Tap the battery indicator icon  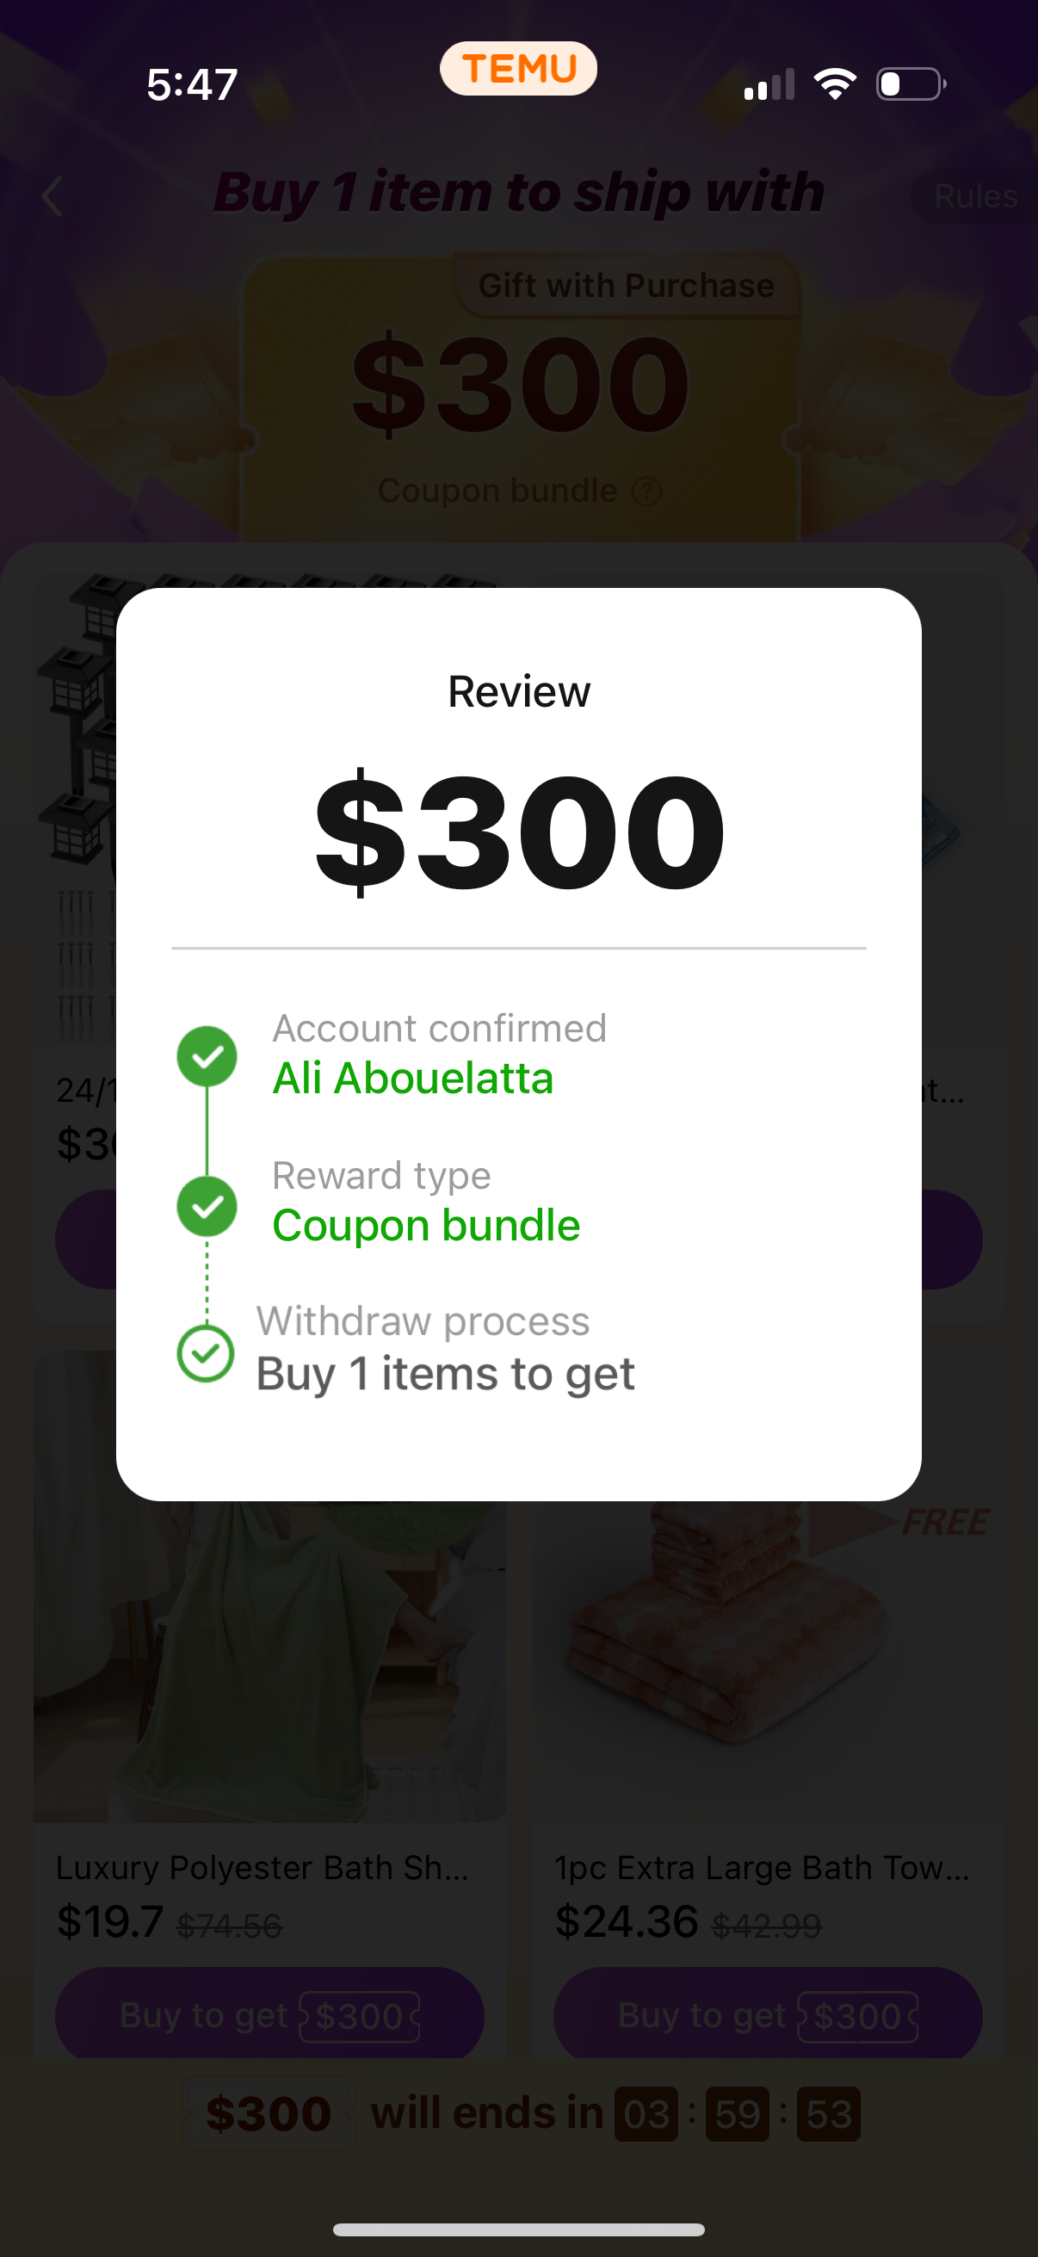click(911, 84)
